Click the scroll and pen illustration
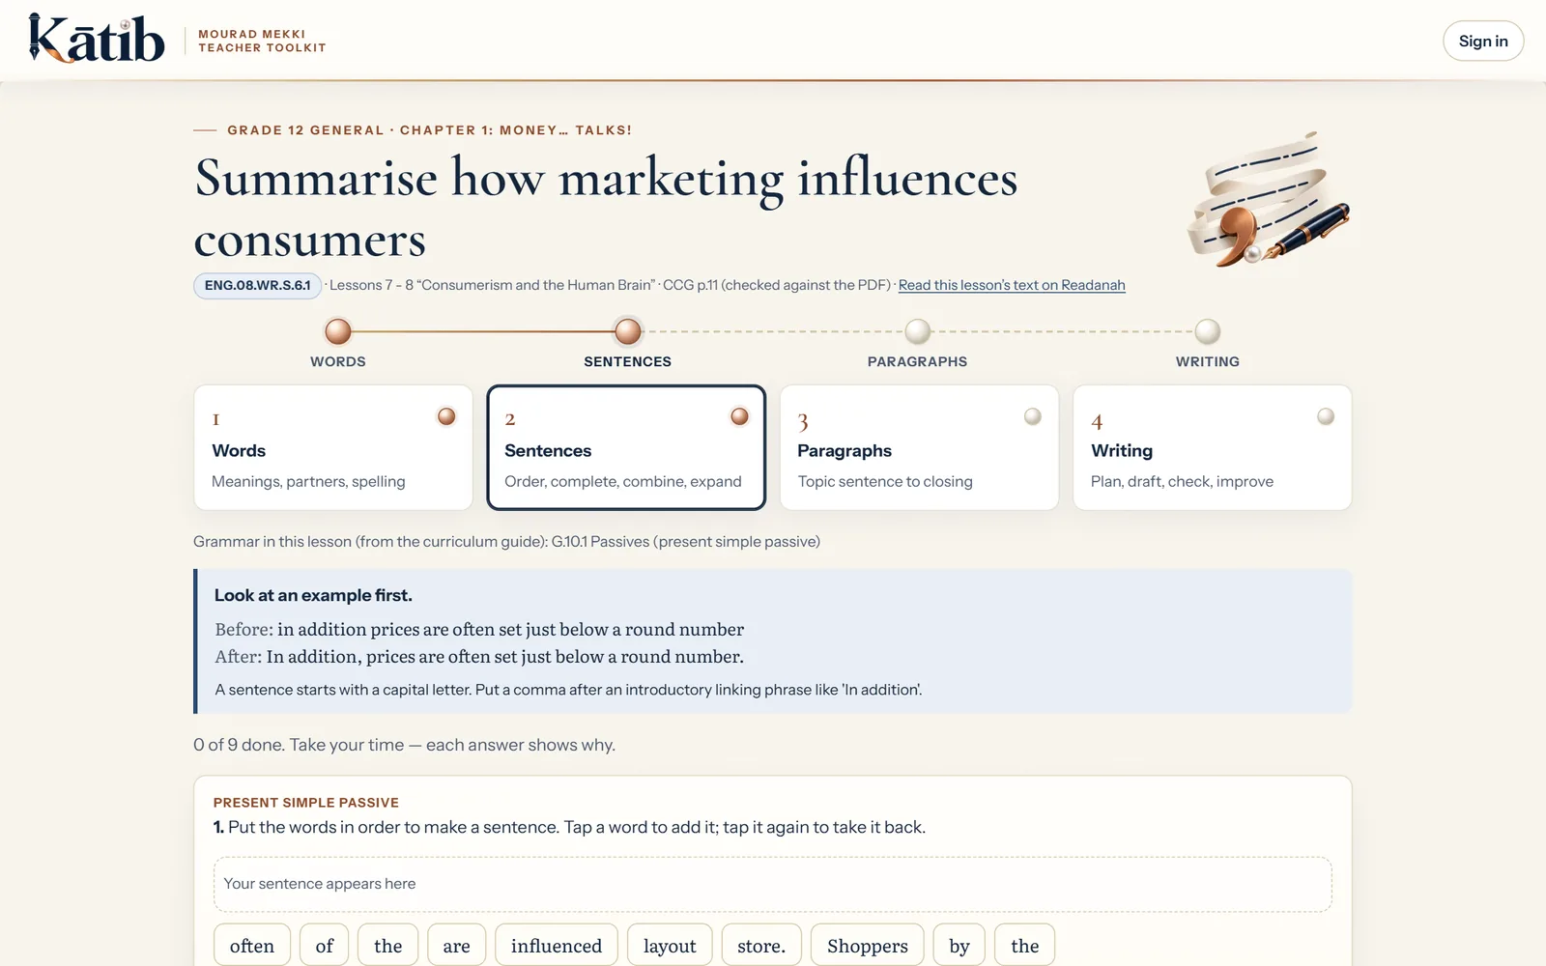This screenshot has height=966, width=1546. 1268,200
